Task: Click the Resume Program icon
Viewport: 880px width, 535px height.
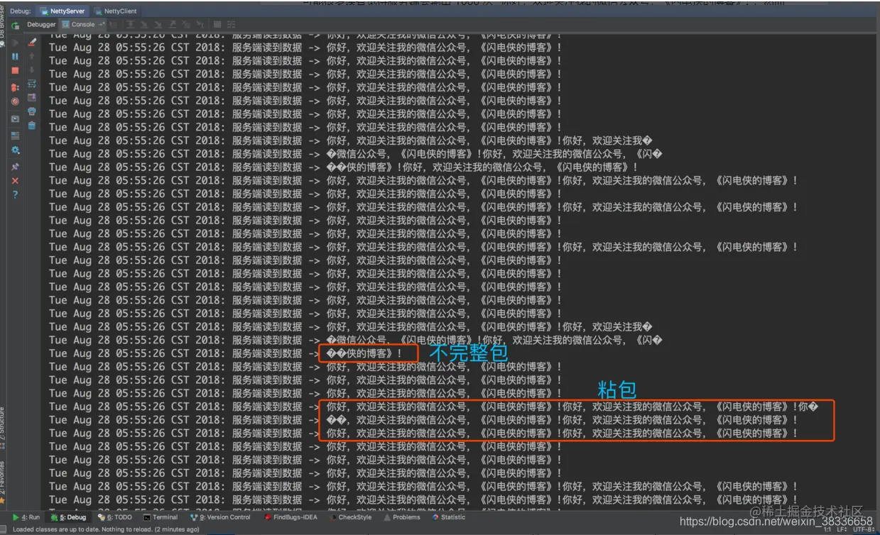Action: [15, 43]
